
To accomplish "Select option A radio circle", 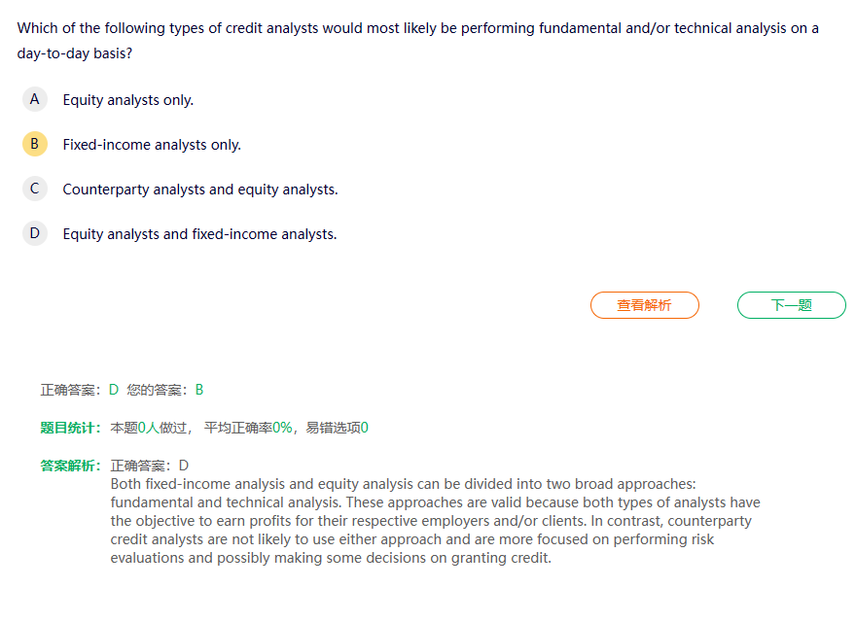I will [x=35, y=99].
